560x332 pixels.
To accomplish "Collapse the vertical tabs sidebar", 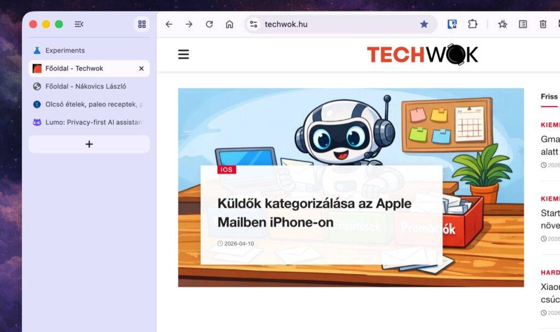I will [x=79, y=24].
